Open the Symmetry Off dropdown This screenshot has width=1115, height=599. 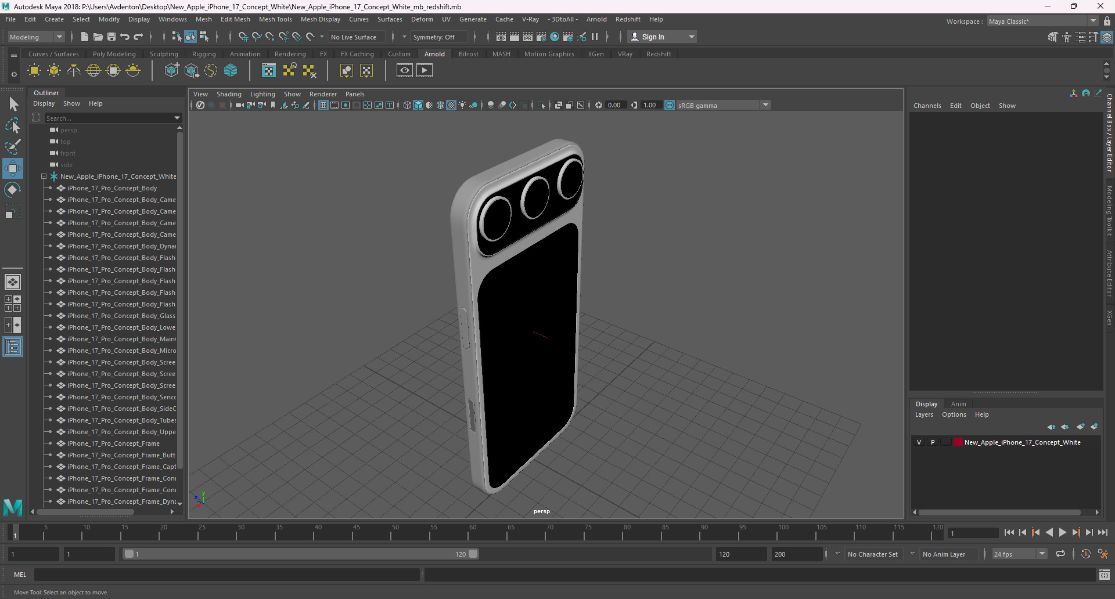pos(440,37)
